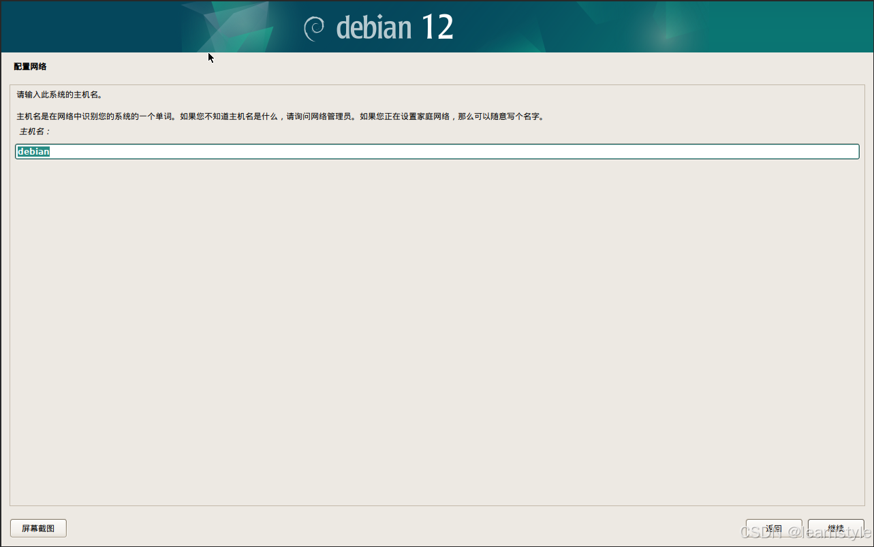The height and width of the screenshot is (547, 874).
Task: Click the hostname input field containing debian
Action: [x=437, y=151]
